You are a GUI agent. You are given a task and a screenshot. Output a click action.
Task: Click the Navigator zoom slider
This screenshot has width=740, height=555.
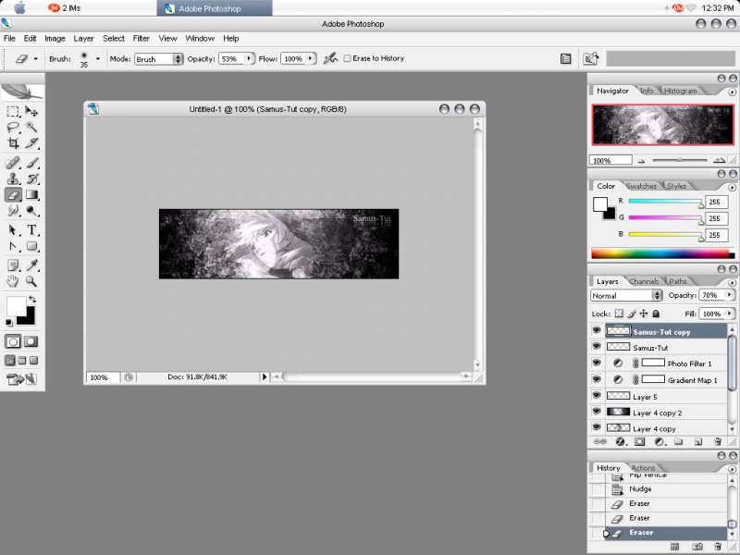click(x=680, y=160)
